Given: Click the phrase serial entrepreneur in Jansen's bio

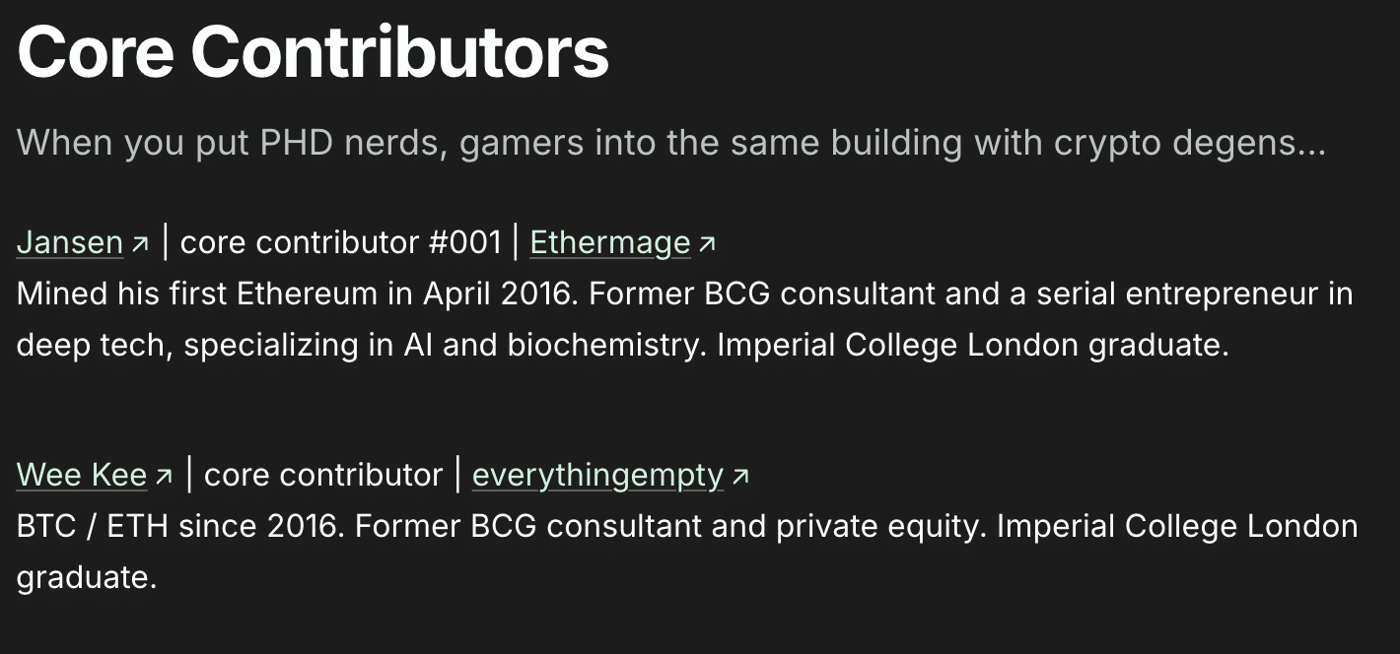Looking at the screenshot, I should pyautogui.click(x=1179, y=294).
